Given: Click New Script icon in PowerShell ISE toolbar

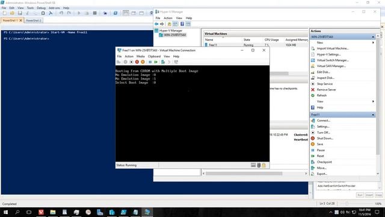Looking at the screenshot, I should (x=4, y=13).
